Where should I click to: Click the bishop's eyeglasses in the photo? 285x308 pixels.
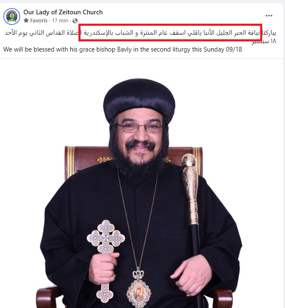(140, 128)
